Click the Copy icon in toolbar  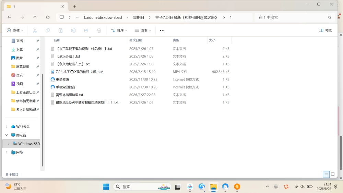(x=47, y=31)
